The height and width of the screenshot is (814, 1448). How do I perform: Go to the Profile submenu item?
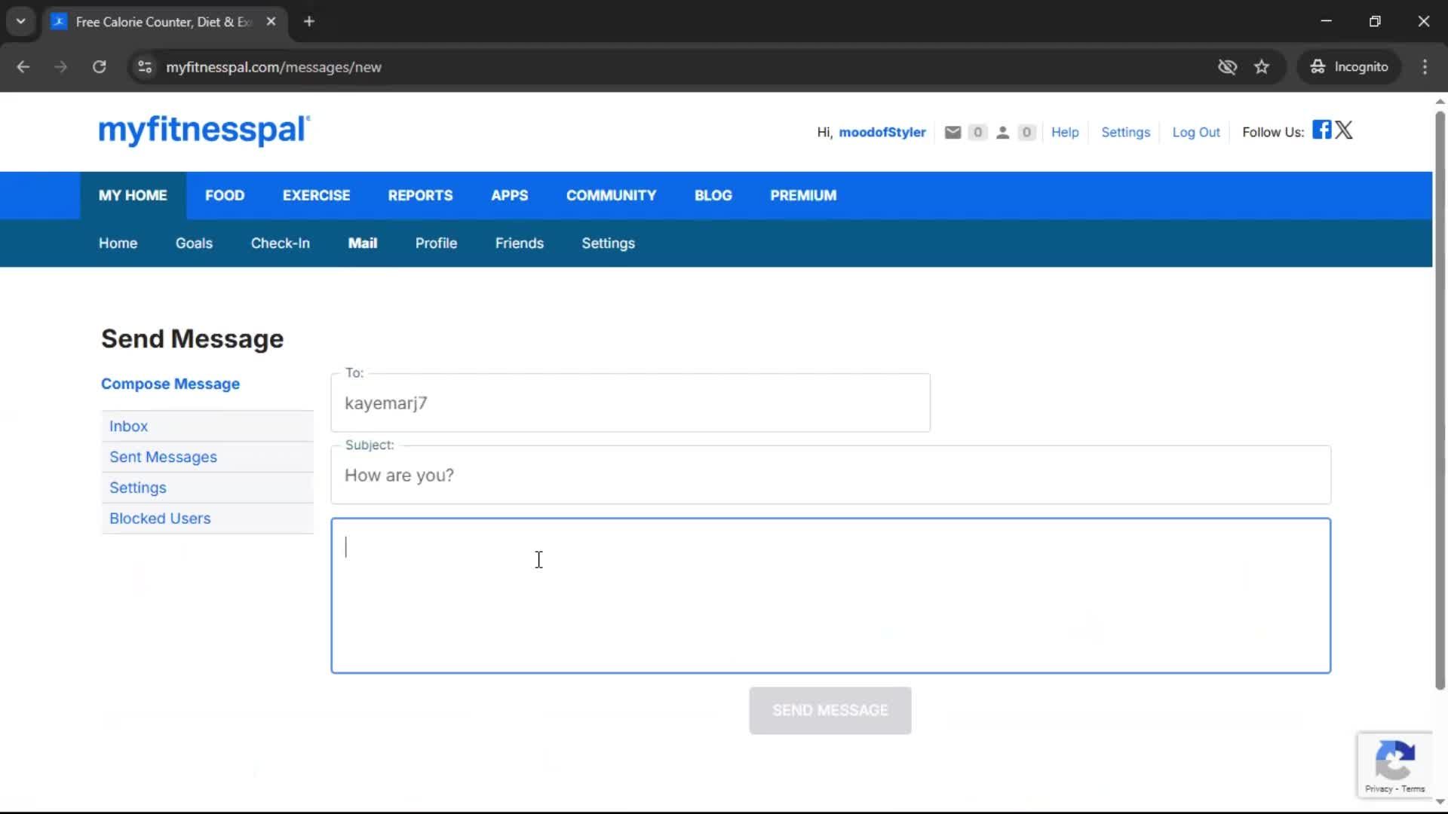pos(436,243)
